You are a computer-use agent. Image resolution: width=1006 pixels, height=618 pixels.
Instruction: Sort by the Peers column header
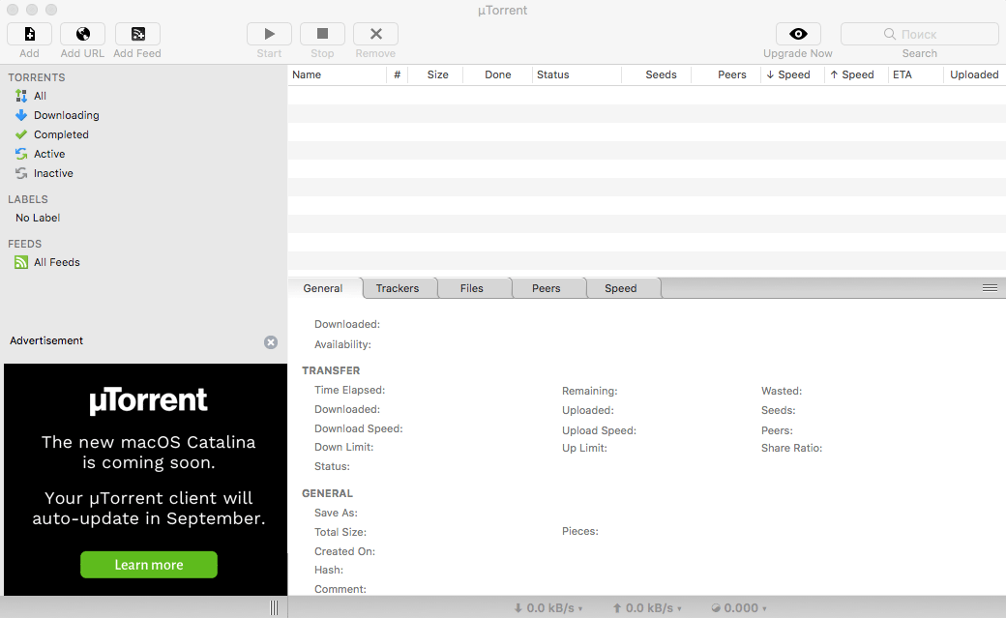(726, 74)
